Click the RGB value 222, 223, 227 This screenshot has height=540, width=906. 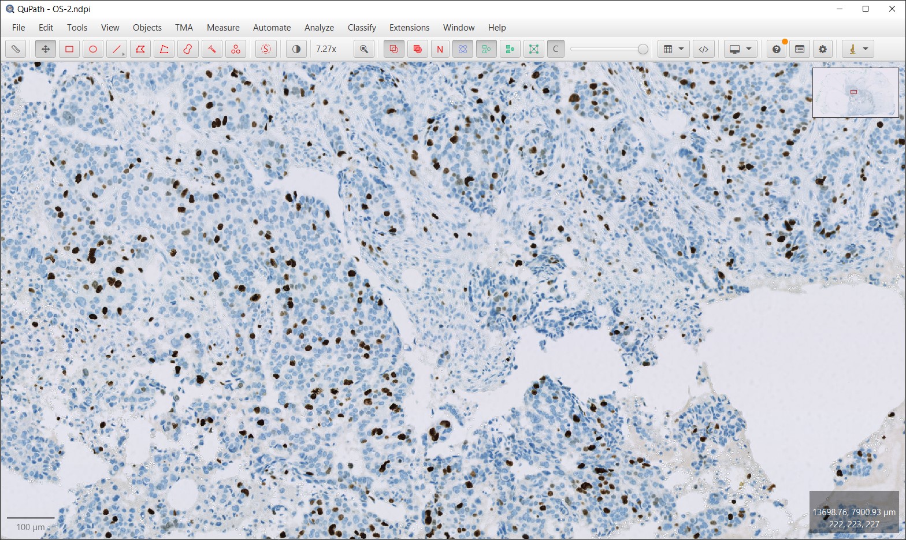[854, 524]
